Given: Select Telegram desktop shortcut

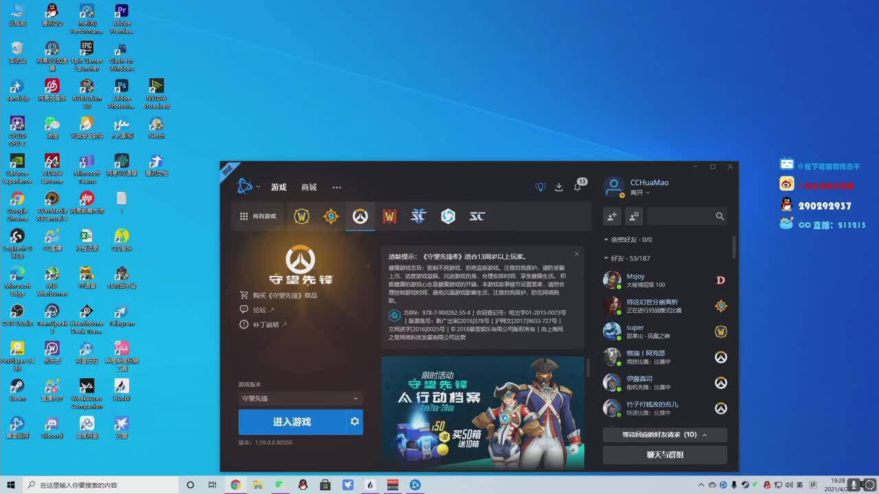Looking at the screenshot, I should point(122,315).
